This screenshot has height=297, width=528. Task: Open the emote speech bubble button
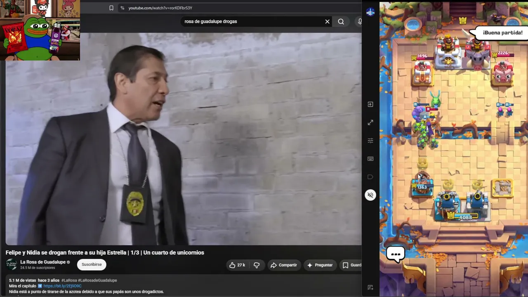click(396, 254)
